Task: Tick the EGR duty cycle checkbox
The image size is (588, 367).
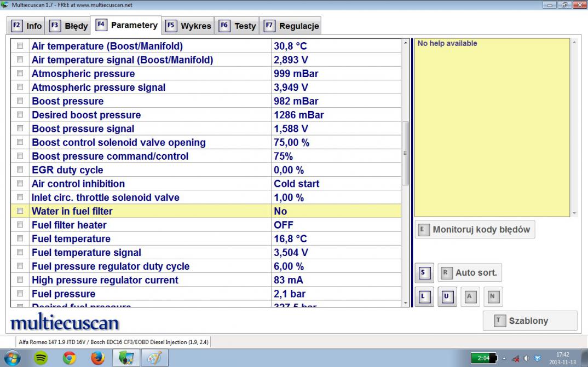Action: (x=20, y=170)
